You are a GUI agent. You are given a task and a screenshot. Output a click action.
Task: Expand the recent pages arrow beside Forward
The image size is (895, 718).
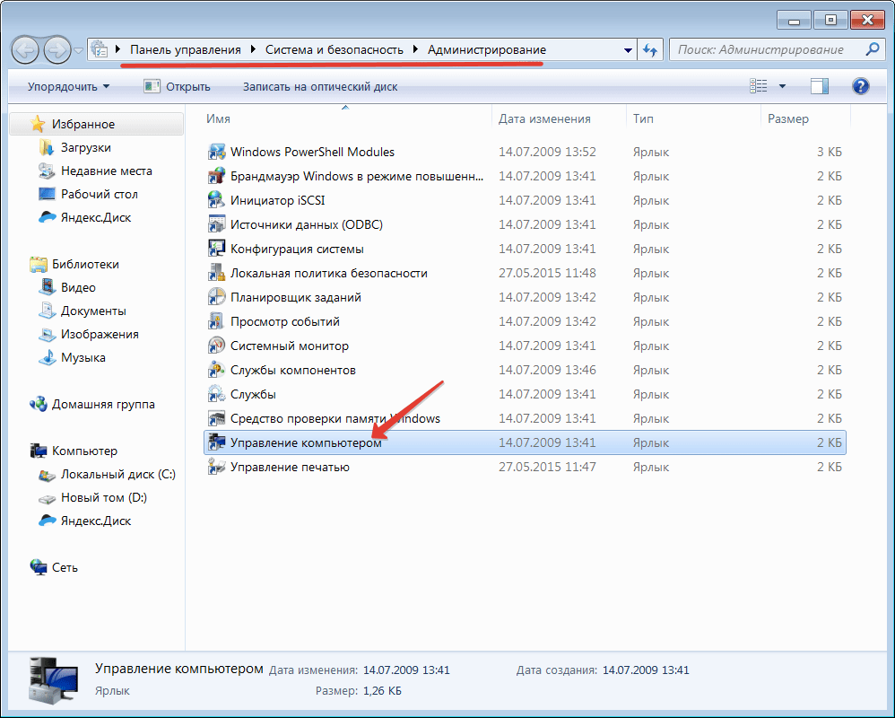pyautogui.click(x=79, y=50)
